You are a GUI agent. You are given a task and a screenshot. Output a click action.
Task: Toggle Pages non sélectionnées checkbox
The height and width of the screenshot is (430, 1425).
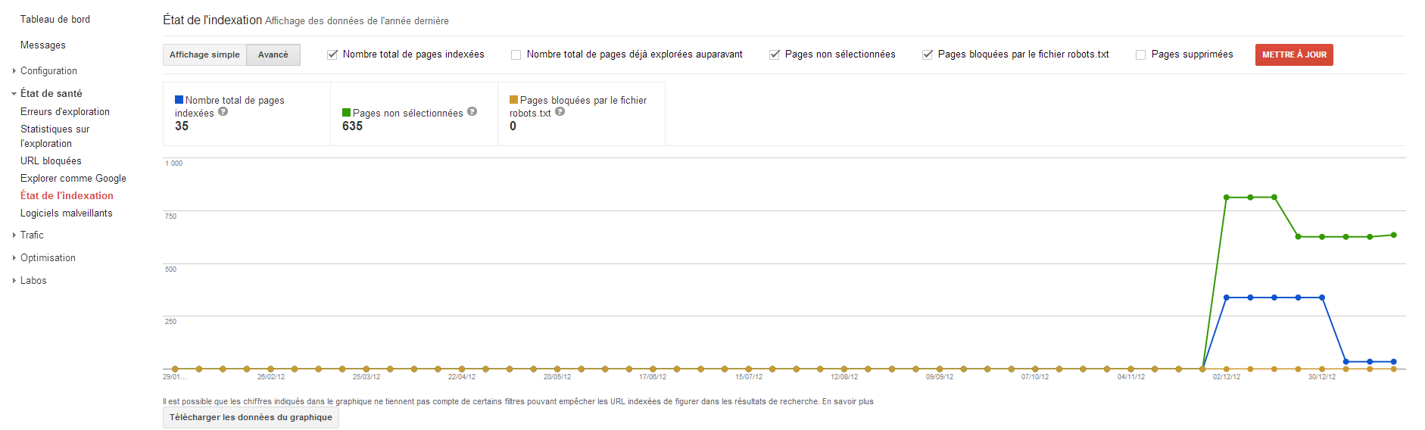775,55
